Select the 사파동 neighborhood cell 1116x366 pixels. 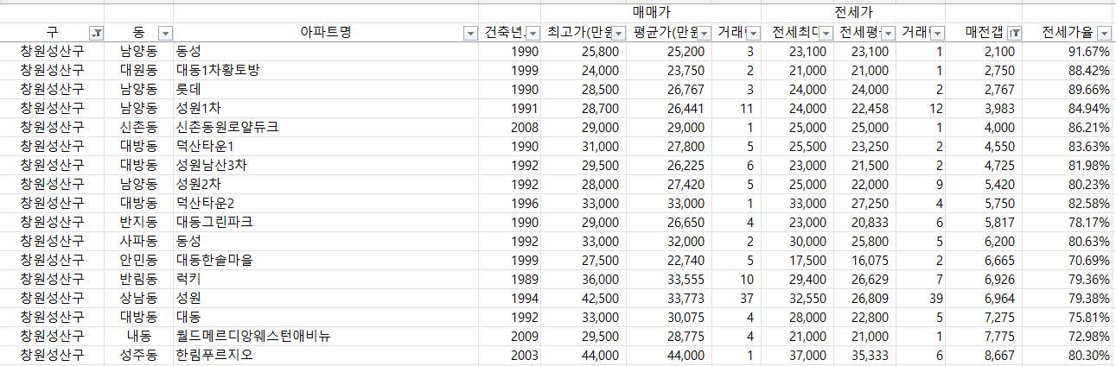pyautogui.click(x=139, y=241)
